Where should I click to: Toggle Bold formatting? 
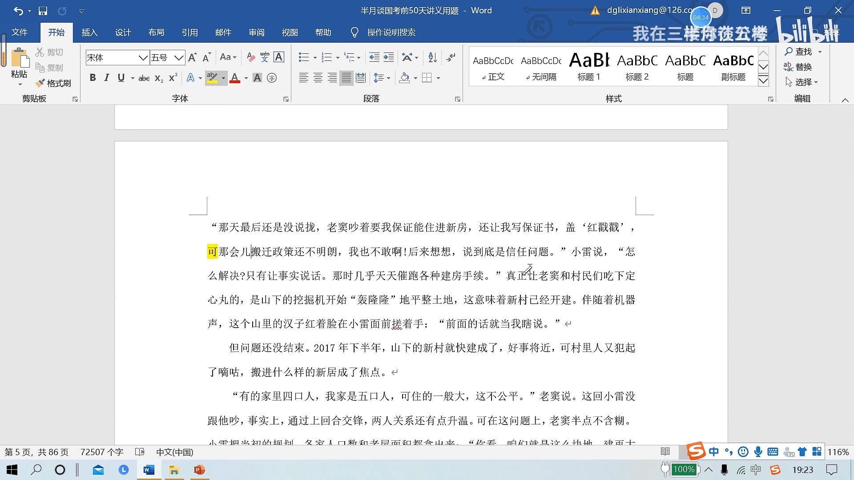pyautogui.click(x=93, y=78)
